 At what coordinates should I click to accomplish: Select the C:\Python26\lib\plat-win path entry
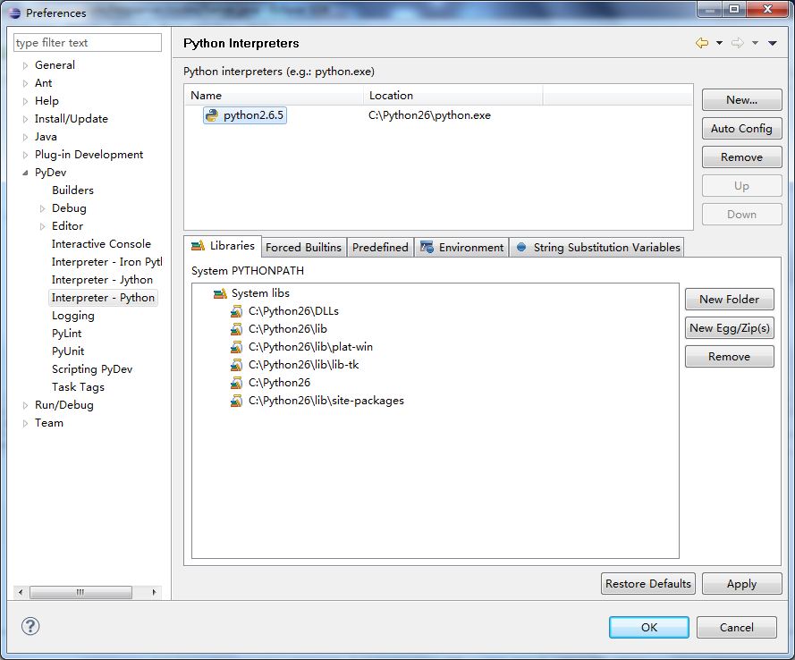[310, 347]
